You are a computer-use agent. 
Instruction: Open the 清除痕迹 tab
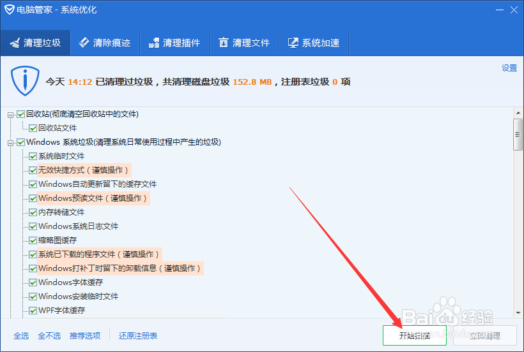tap(105, 43)
